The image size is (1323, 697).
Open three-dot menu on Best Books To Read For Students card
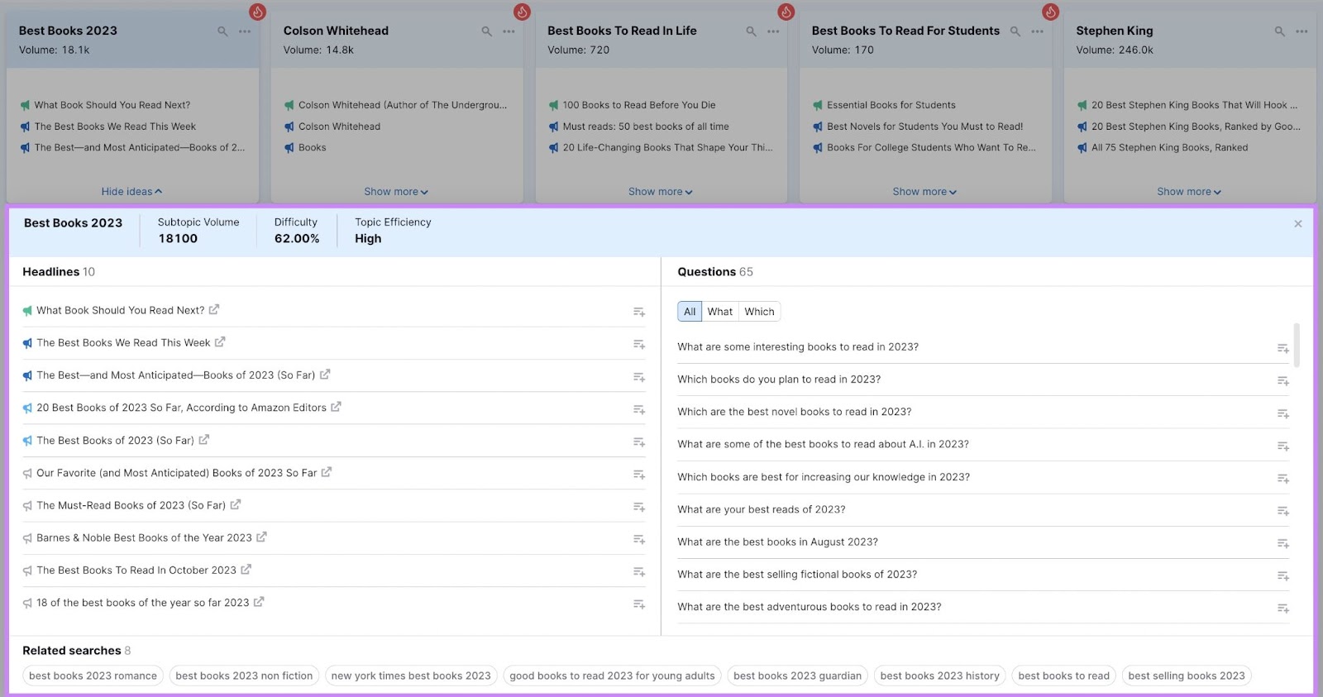tap(1037, 31)
